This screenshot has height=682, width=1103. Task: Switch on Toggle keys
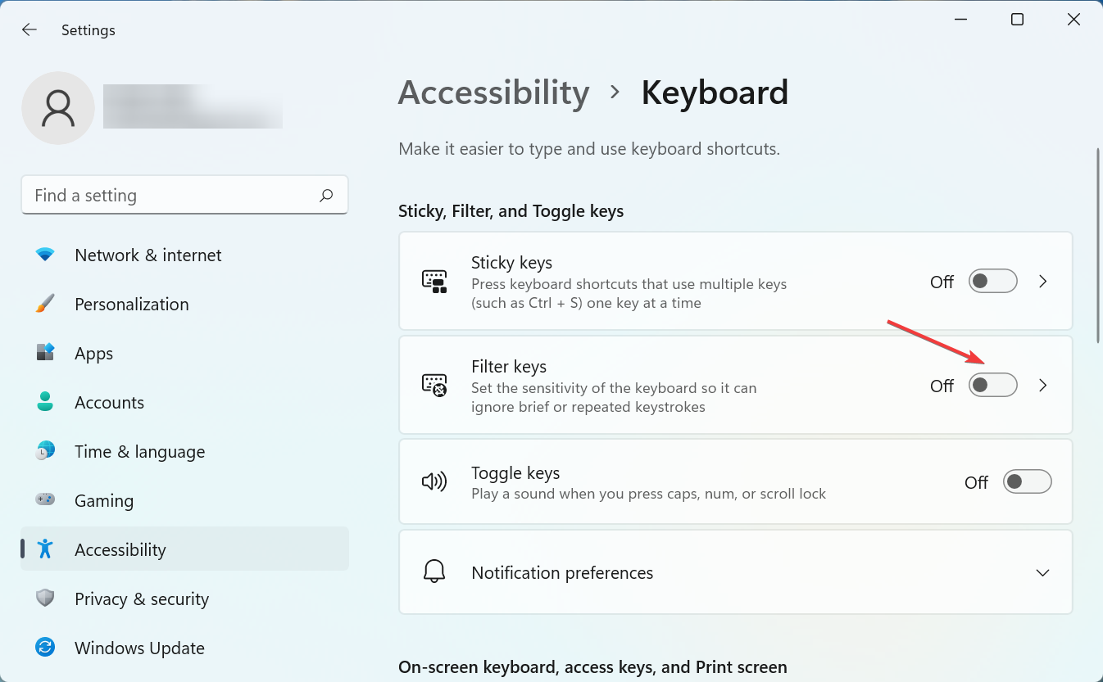coord(1027,482)
